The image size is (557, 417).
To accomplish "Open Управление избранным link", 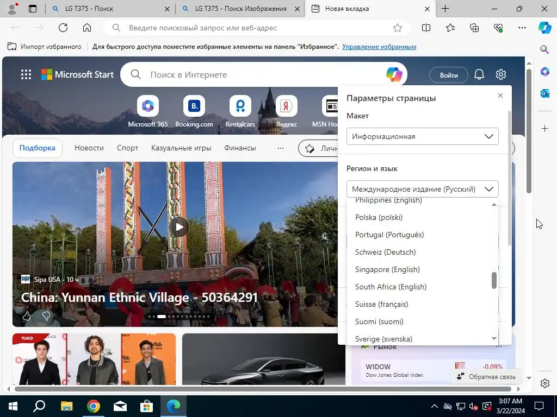I will click(379, 47).
